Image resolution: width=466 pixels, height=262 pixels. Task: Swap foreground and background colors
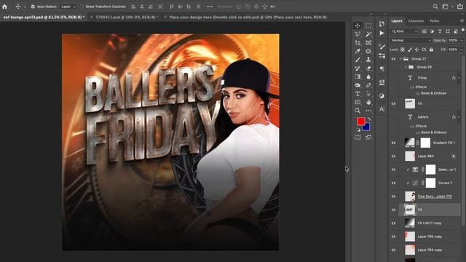(x=369, y=119)
